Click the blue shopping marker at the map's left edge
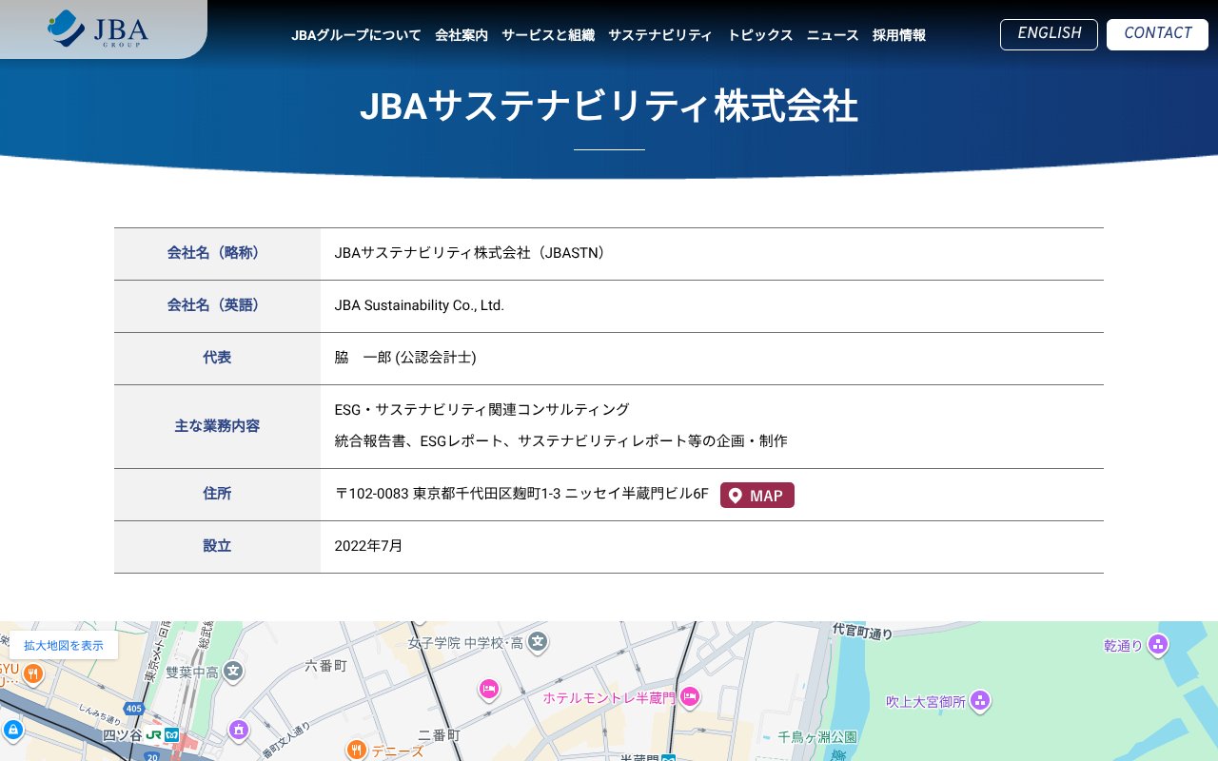Viewport: 1218px width, 761px height. point(13,731)
